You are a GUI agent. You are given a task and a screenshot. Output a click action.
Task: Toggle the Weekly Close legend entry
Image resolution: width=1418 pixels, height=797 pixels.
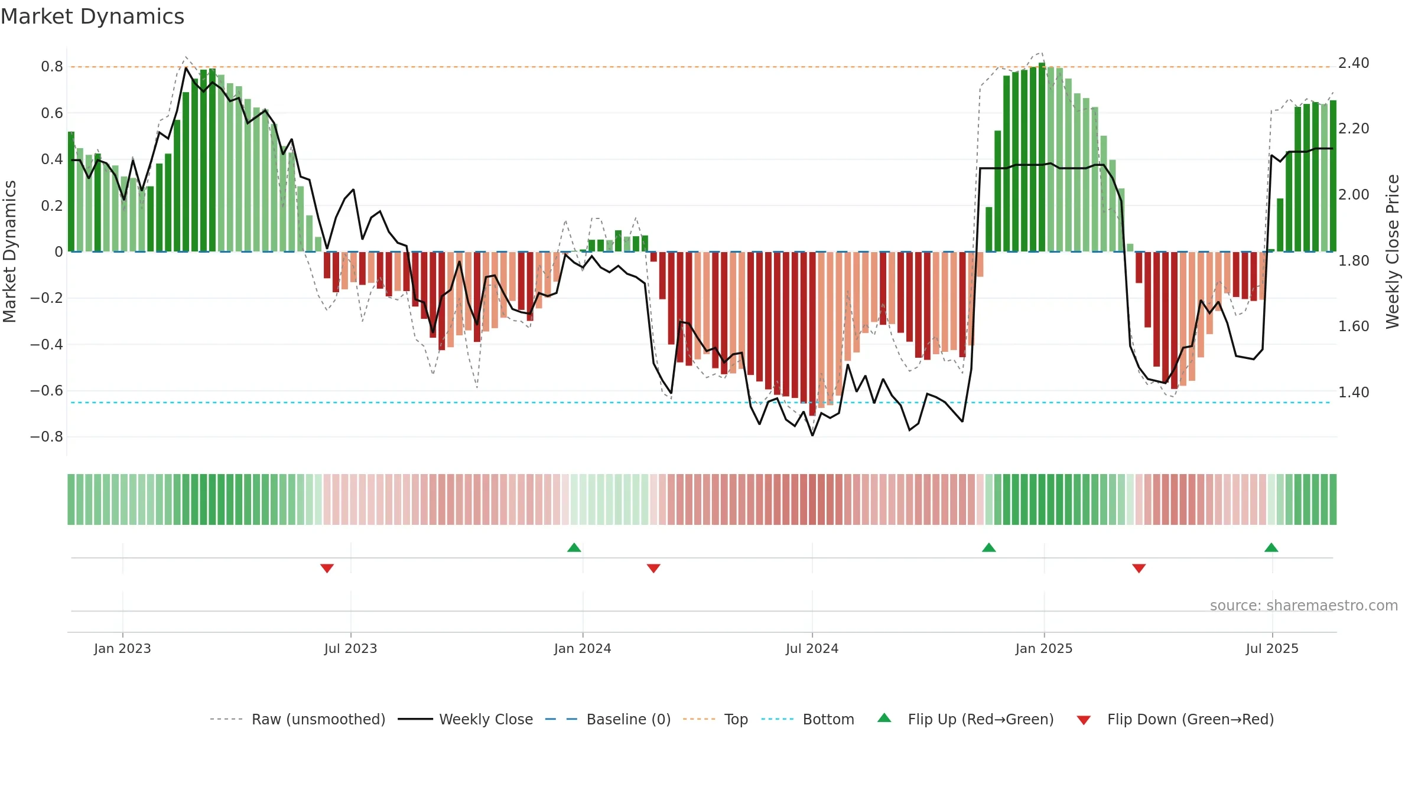[466, 719]
